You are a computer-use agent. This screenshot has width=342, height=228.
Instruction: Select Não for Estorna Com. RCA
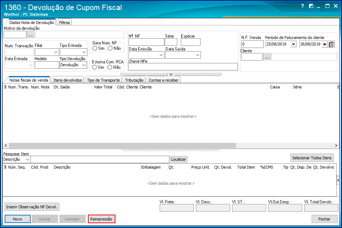(110, 67)
